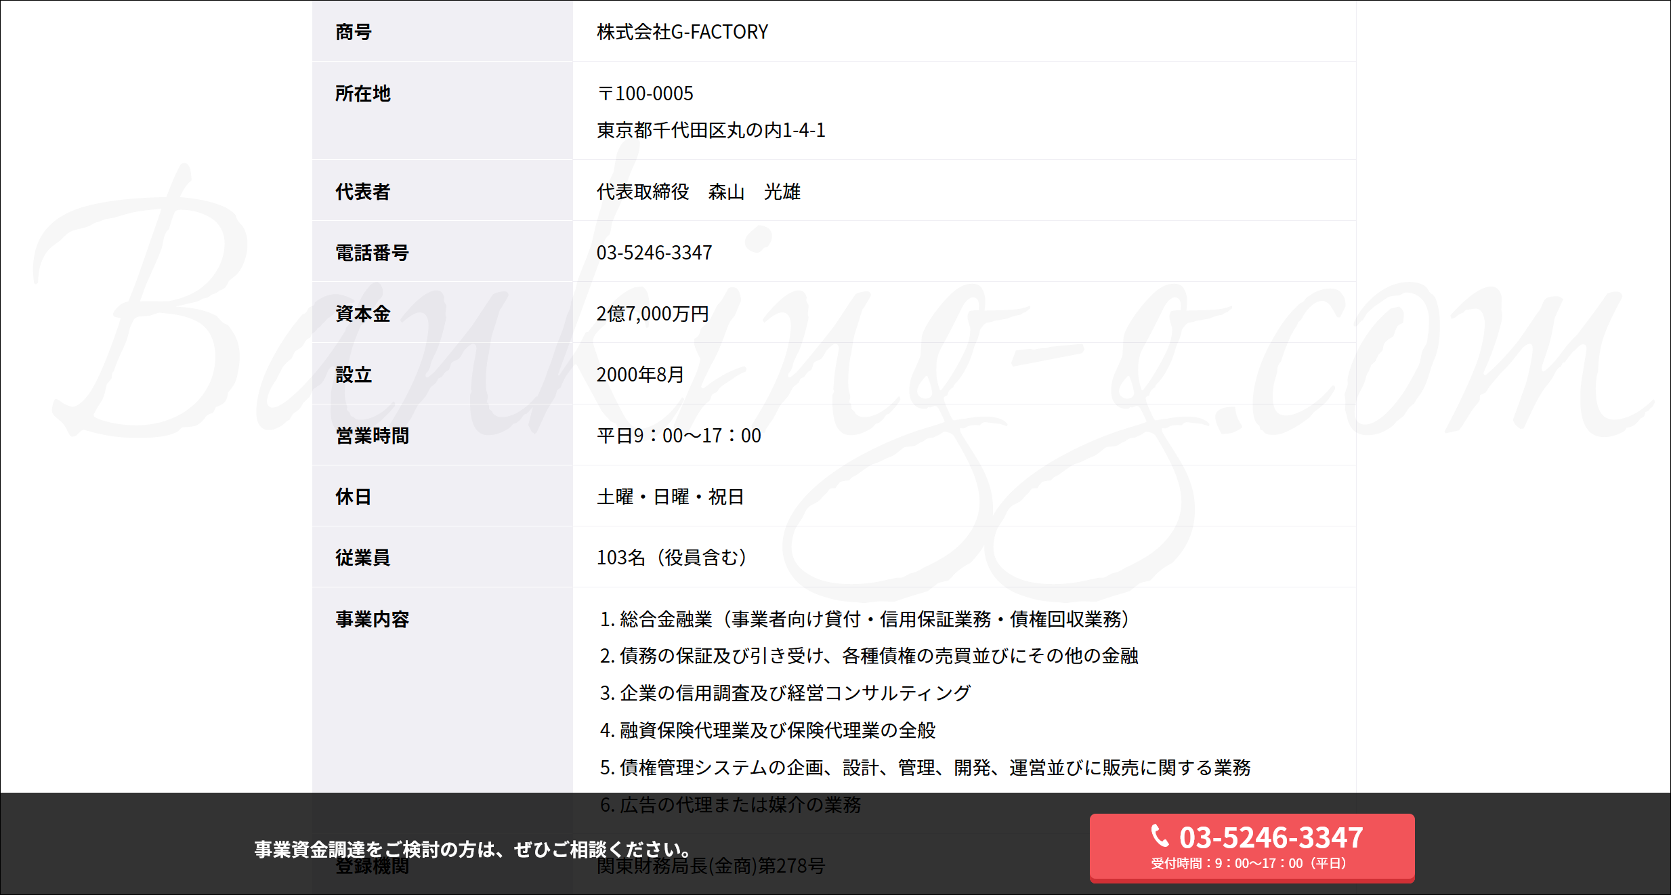Select representative name 代表取締役 森山 光雄
Viewport: 1671px width, 895px height.
[698, 192]
